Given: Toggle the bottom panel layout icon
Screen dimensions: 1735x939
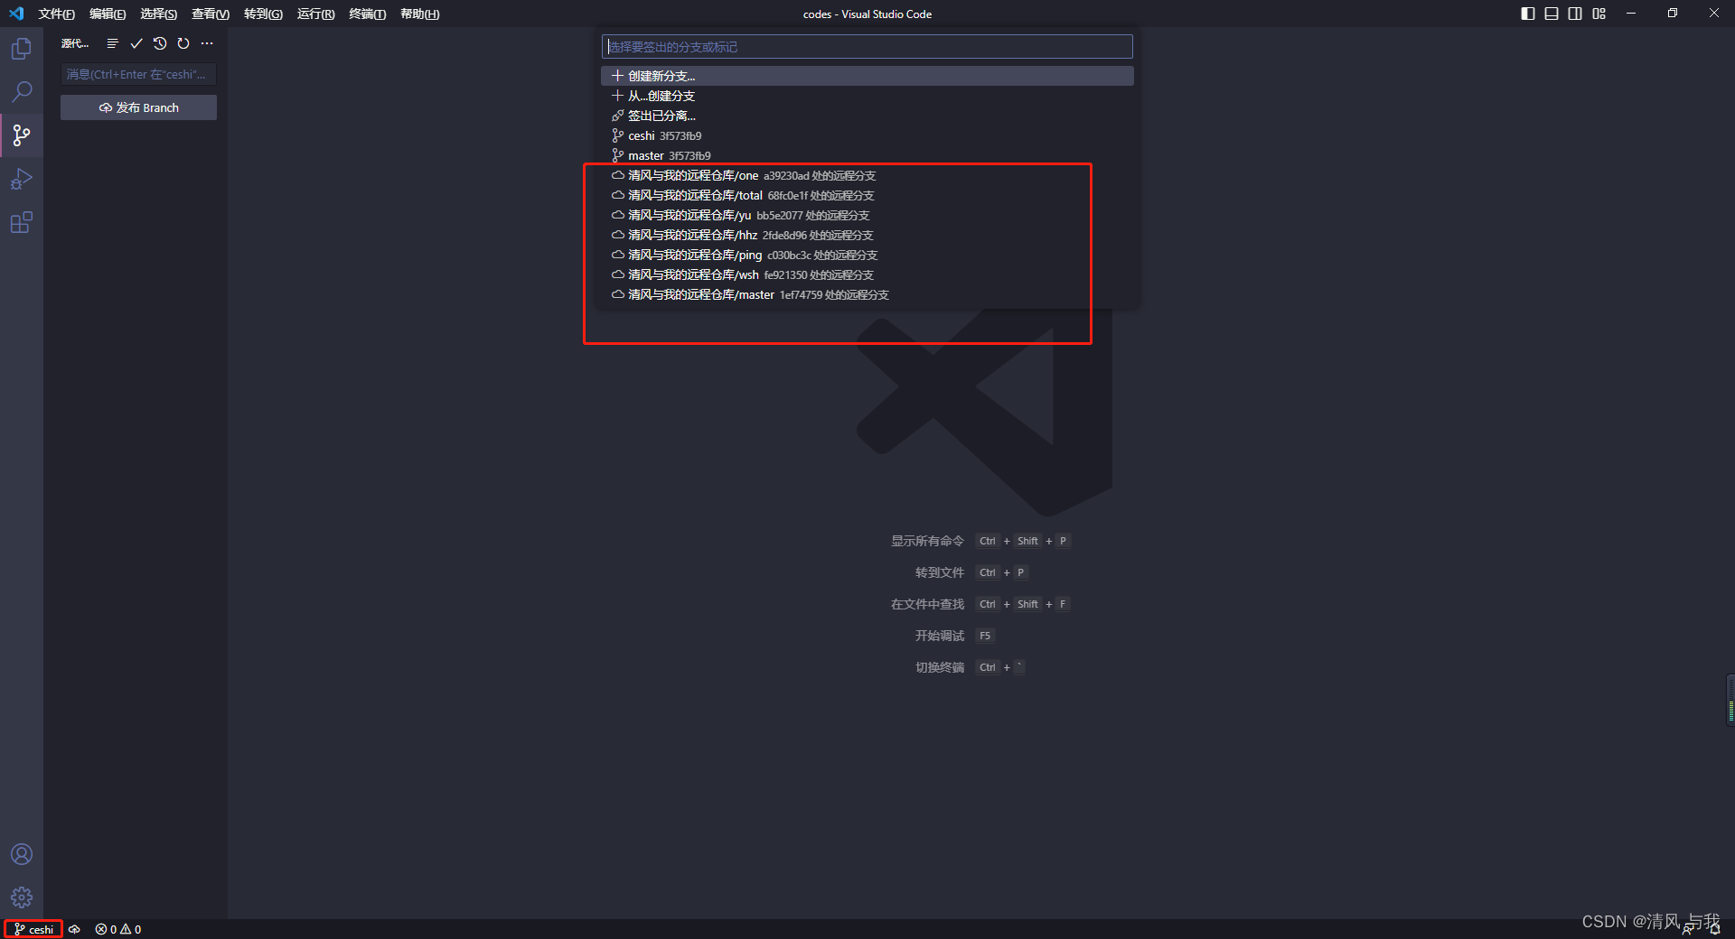Looking at the screenshot, I should click(1552, 14).
